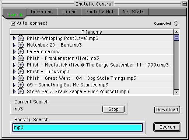
Task: Click the mp3 text under Current Search
Action: point(18,109)
